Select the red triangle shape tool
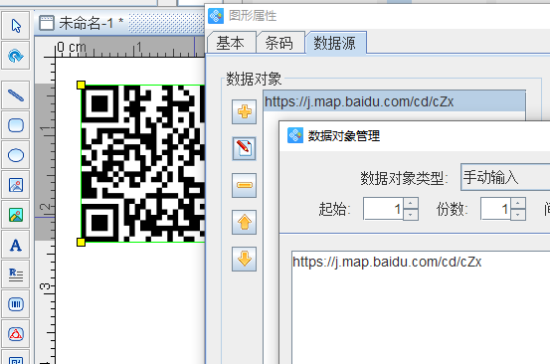Viewport: 550px width, 364px height. click(x=16, y=334)
